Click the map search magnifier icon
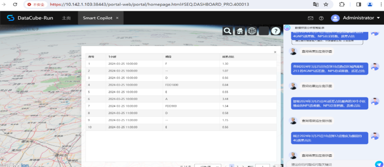Image resolution: width=384 pixels, height=167 pixels. tap(228, 31)
